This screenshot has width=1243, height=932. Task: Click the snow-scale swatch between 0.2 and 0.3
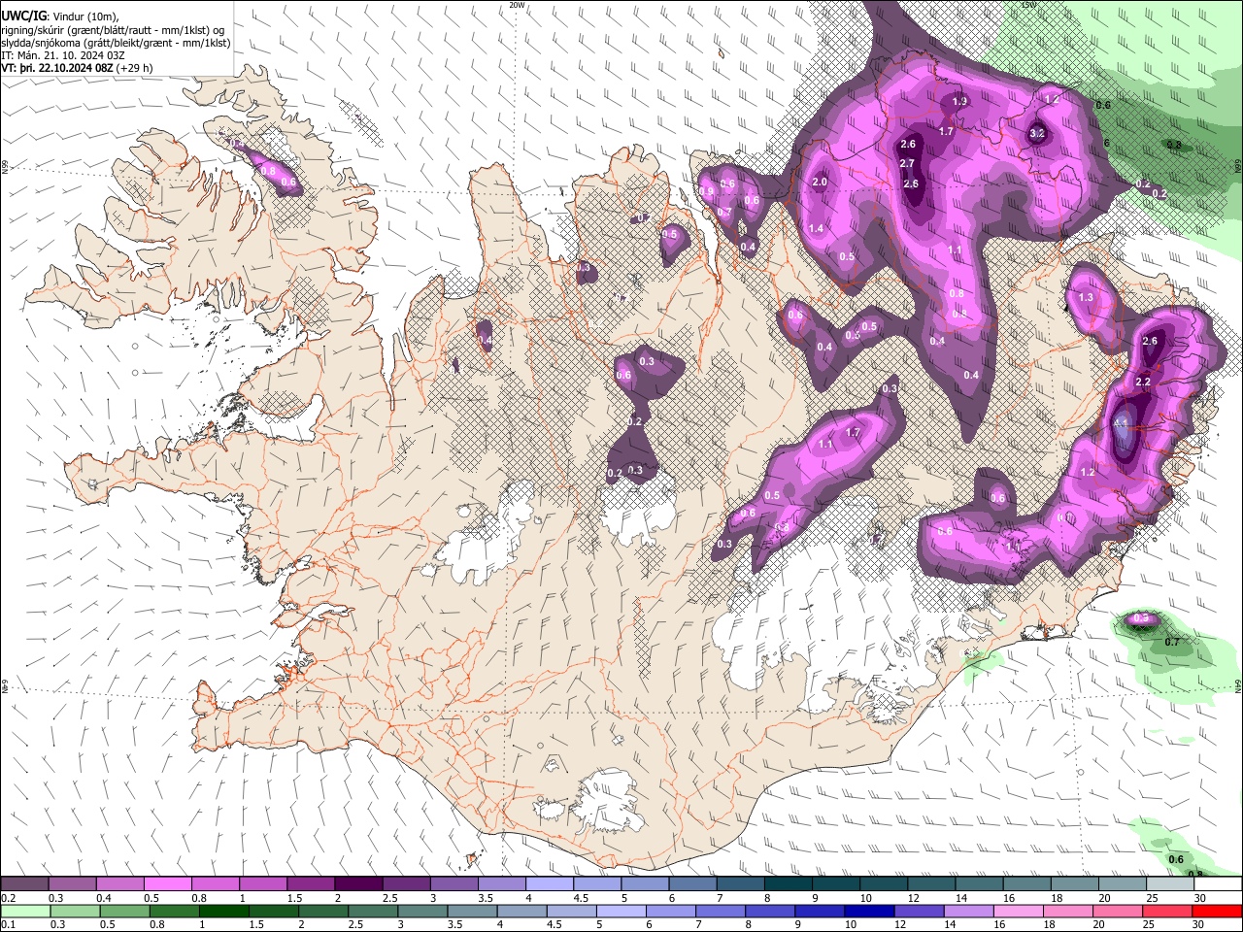pos(24,884)
